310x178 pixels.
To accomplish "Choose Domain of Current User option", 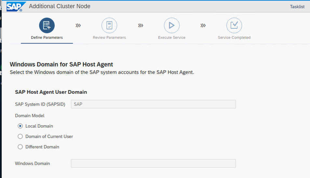I will click(x=20, y=136).
